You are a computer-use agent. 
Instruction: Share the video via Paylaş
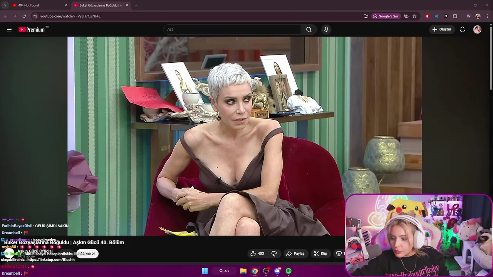pos(295,254)
